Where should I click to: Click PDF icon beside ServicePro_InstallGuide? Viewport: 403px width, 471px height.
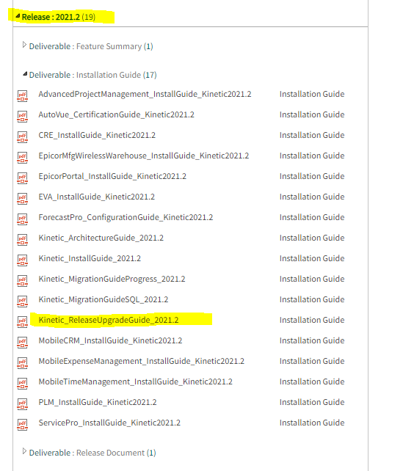[x=22, y=425]
